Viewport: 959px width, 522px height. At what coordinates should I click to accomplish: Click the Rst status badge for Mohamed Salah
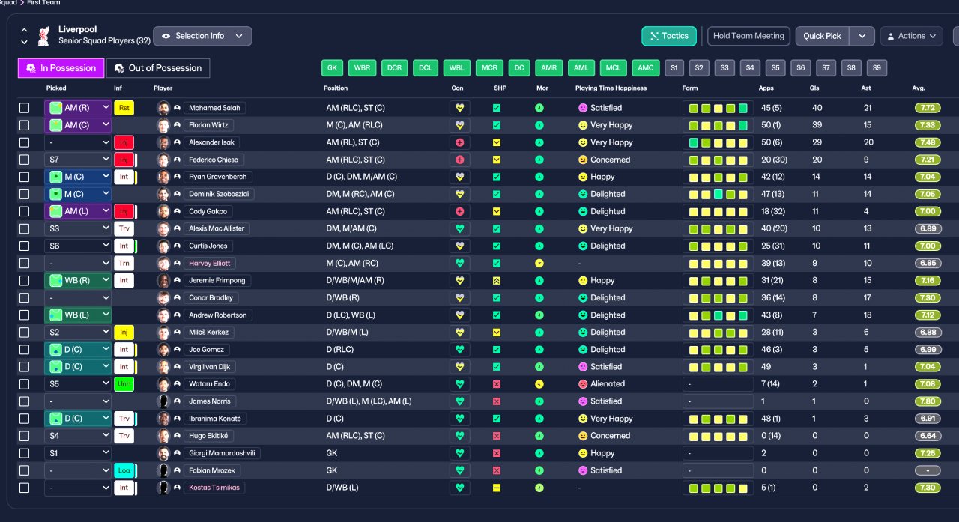(124, 108)
